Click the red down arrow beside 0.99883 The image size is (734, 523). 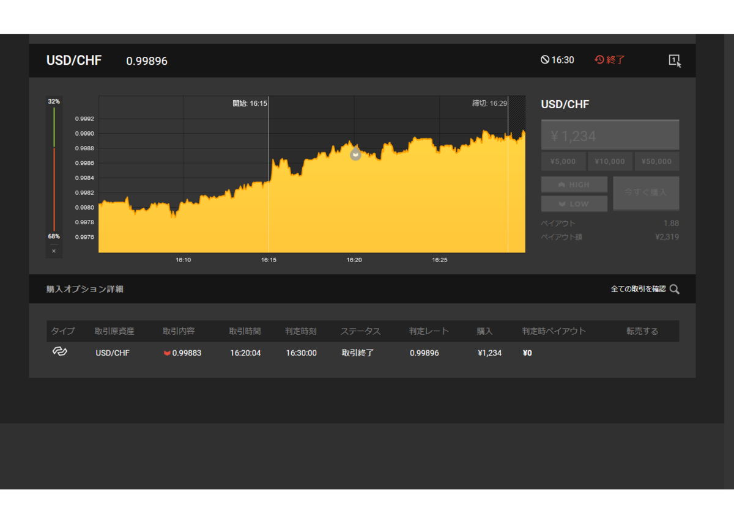[x=167, y=353]
